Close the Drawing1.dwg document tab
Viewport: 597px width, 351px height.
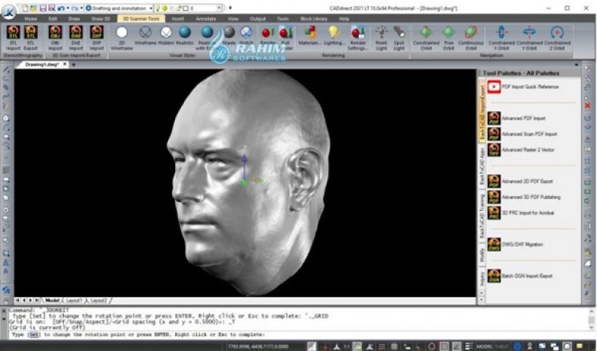(64, 64)
